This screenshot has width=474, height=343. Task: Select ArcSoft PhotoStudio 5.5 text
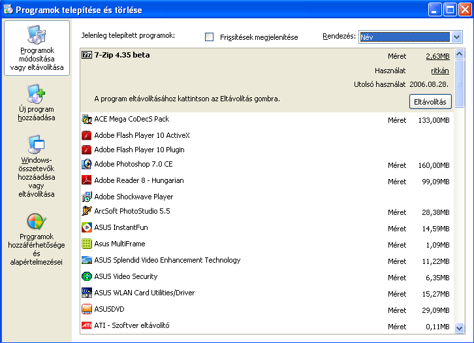point(132,211)
